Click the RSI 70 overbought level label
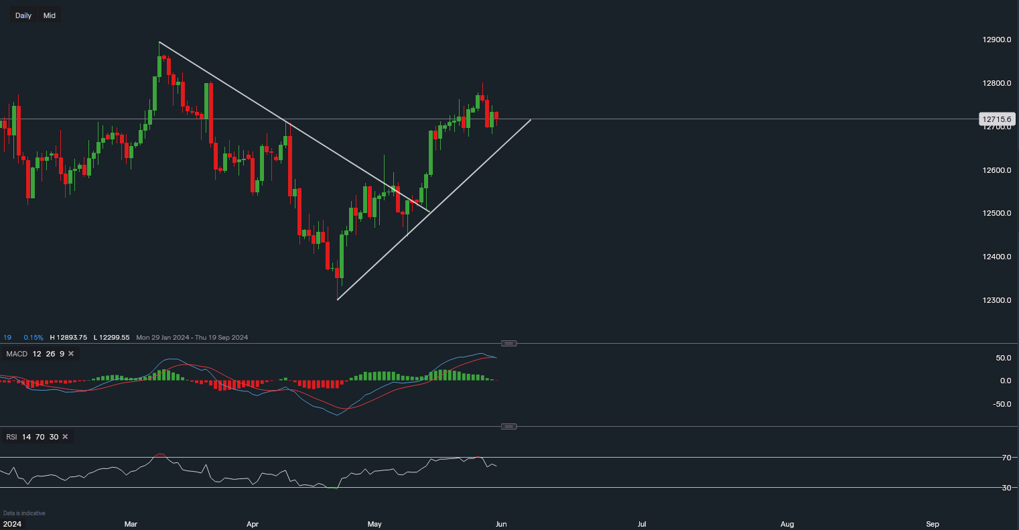The width and height of the screenshot is (1019, 530). 1006,458
